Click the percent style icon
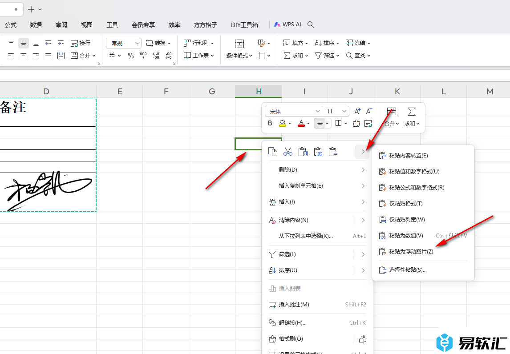This screenshot has width=510, height=354. pyautogui.click(x=131, y=56)
